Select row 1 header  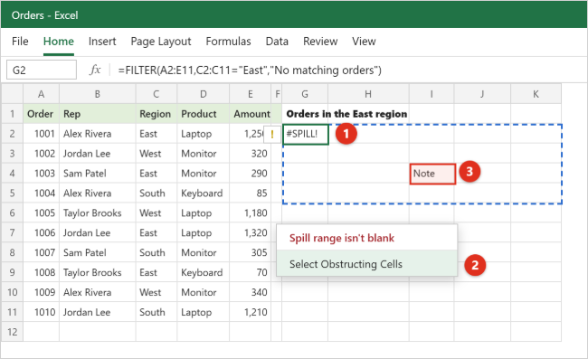13,114
